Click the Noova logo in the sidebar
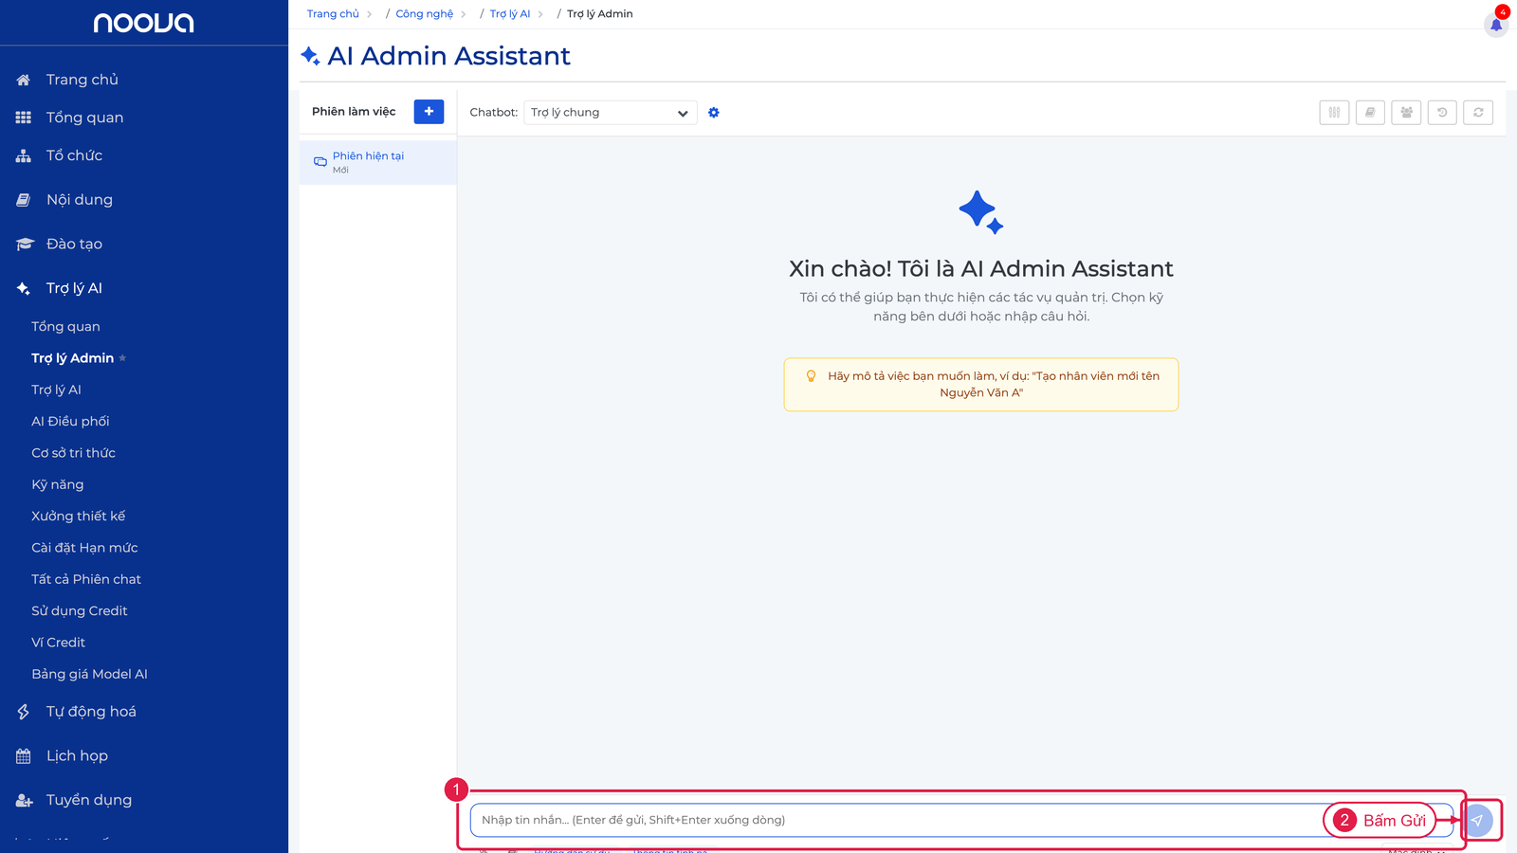Image resolution: width=1517 pixels, height=853 pixels. pos(143,23)
